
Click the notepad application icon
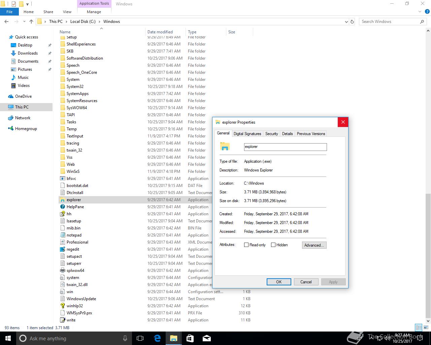62,235
